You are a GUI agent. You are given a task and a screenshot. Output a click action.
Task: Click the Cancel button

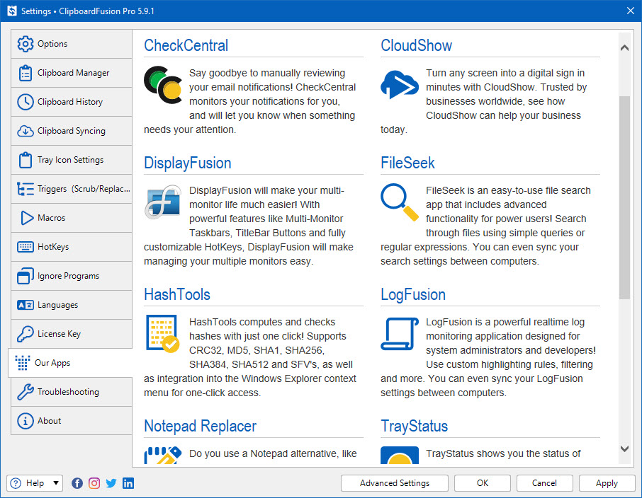pyautogui.click(x=544, y=483)
